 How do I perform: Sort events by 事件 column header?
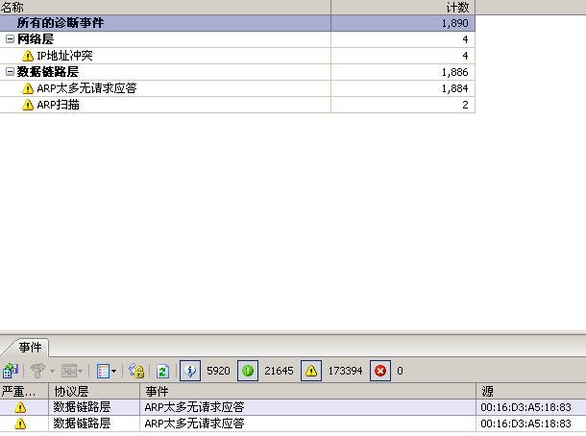(x=307, y=391)
